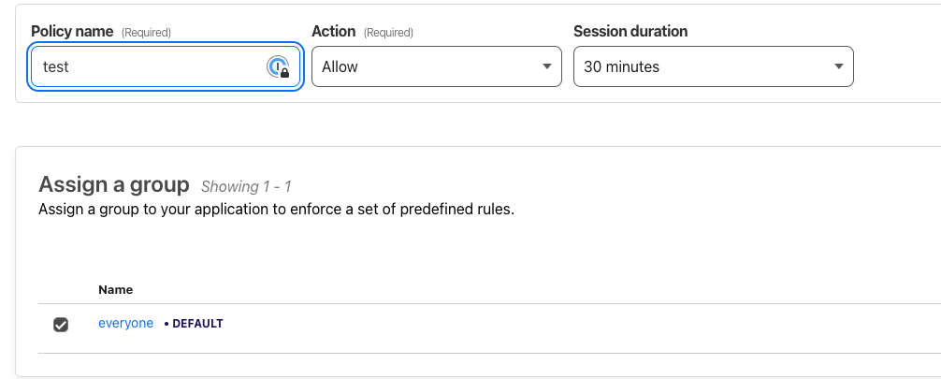Click the Assign a group heading
Viewport: 941px width, 379px height.
113,184
